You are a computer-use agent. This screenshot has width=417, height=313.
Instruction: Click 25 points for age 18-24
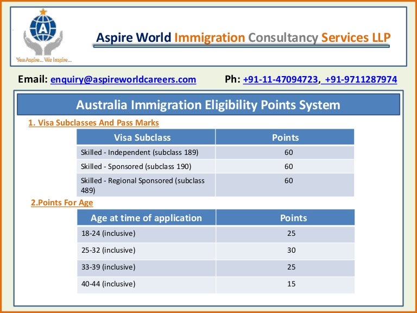coord(291,233)
